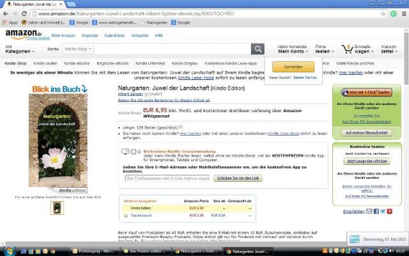Click yellow Anmelden button
Image resolution: width=409 pixels, height=256 pixels.
coord(293,67)
